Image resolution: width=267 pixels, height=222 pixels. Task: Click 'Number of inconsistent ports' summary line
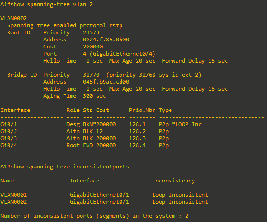click(x=95, y=216)
